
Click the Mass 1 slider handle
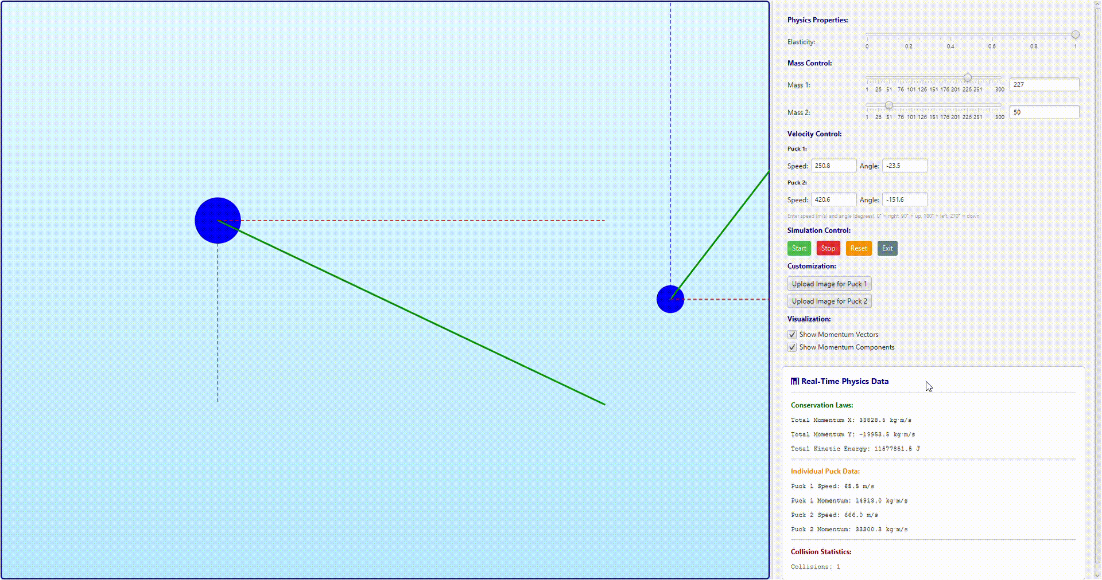coord(968,78)
